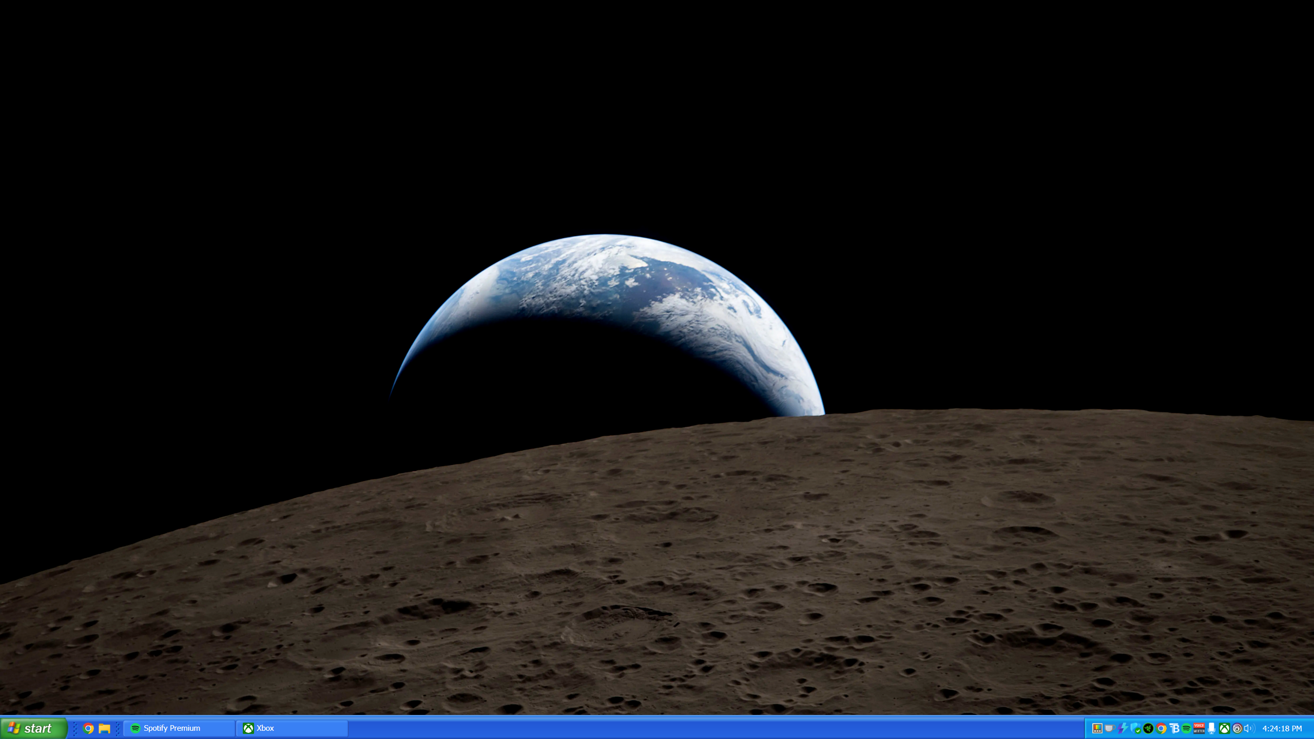Open File Explorer from quick launch
1314x739 pixels.
[104, 728]
